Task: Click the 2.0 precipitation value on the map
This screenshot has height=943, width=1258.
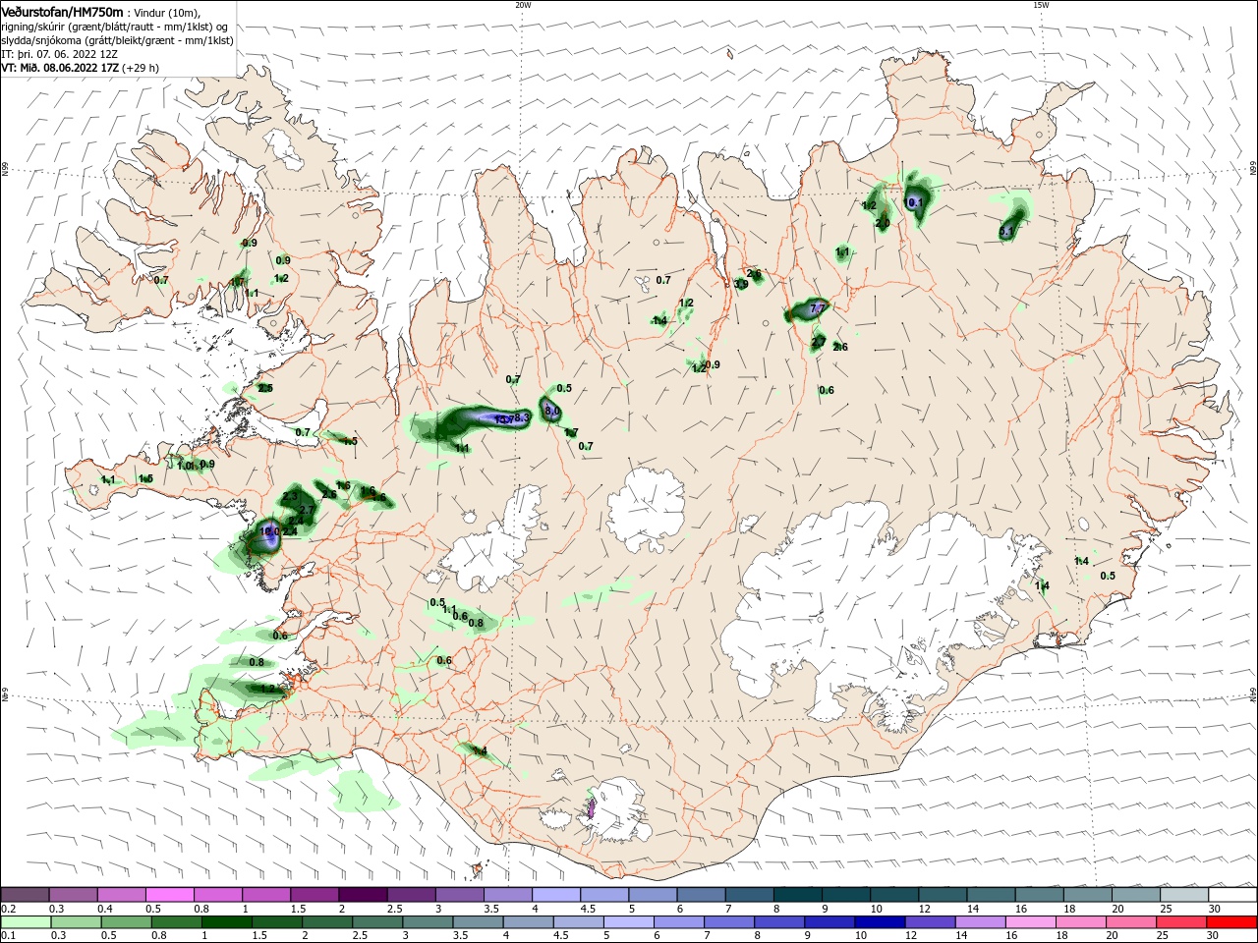Action: [883, 223]
